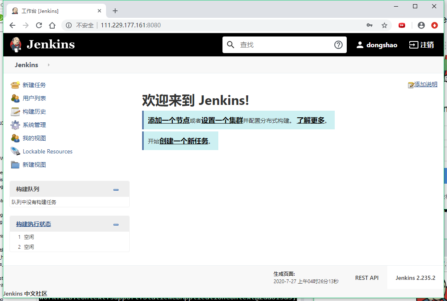Click the 队列中没有构建任务 text

(34, 202)
